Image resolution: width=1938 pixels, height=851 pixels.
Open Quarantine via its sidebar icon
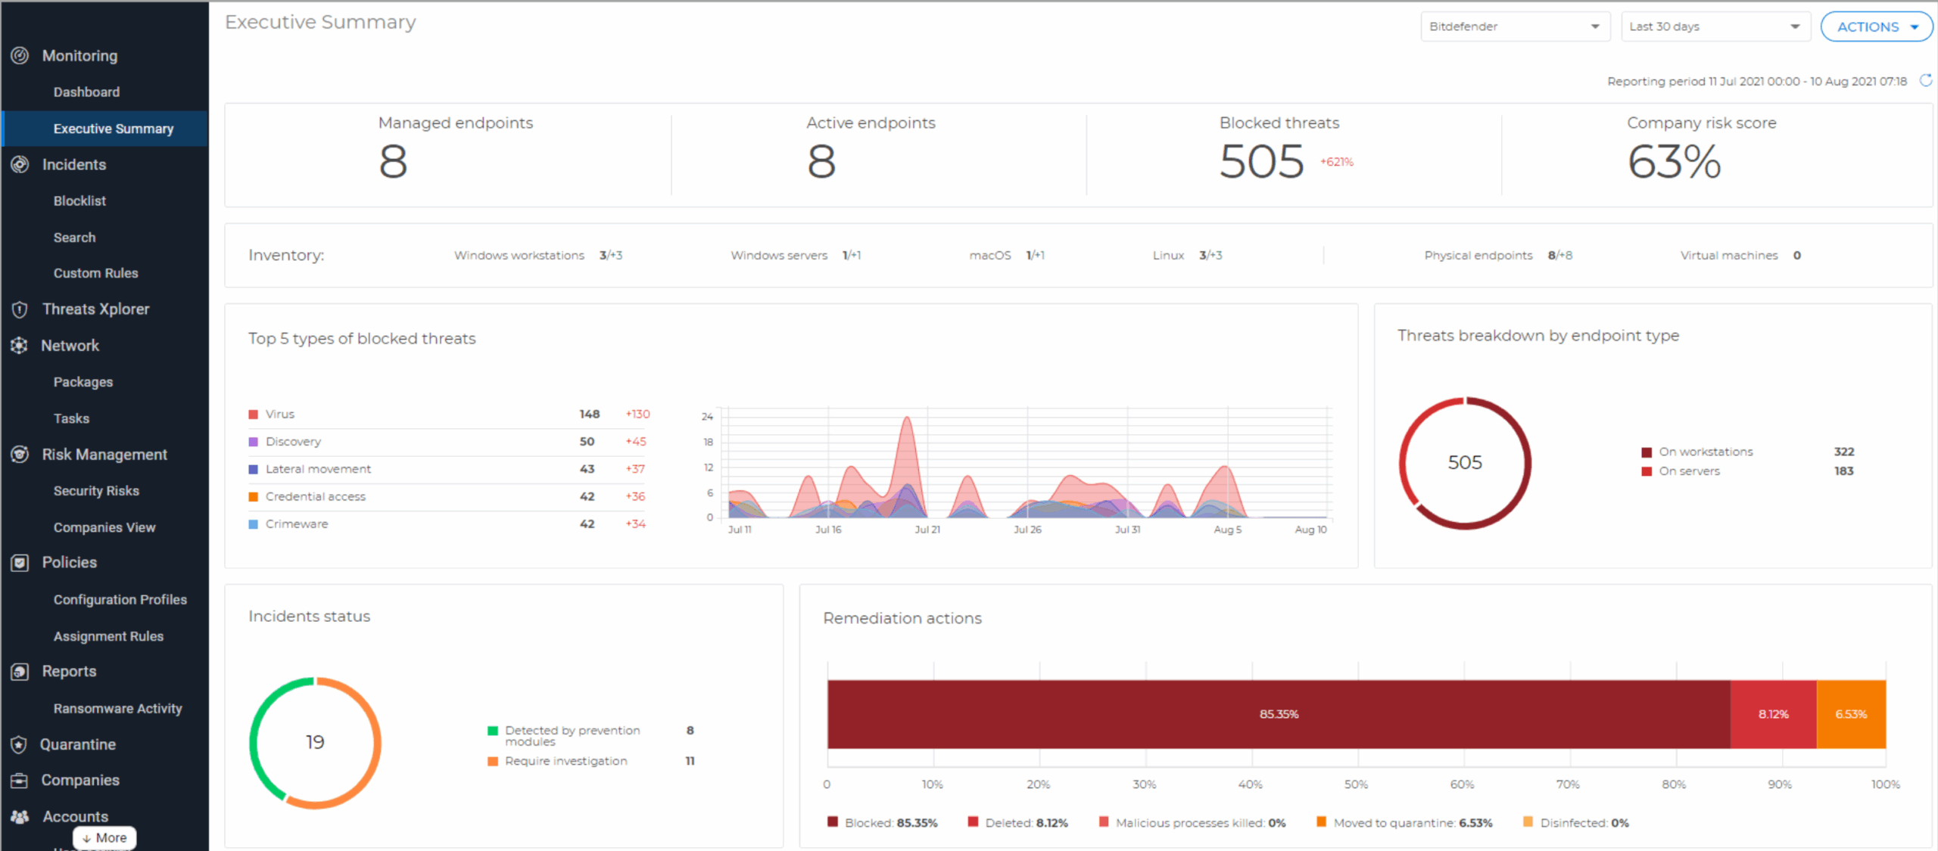[x=19, y=744]
